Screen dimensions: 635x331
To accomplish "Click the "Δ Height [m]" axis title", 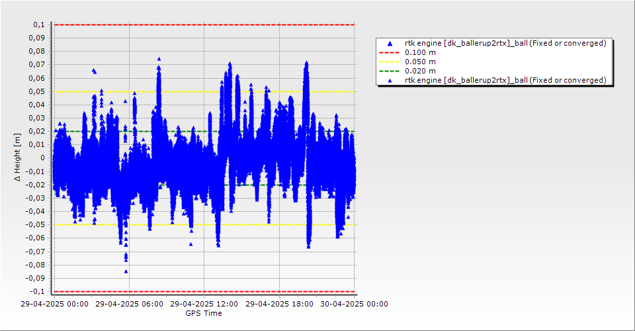I will [x=17, y=157].
